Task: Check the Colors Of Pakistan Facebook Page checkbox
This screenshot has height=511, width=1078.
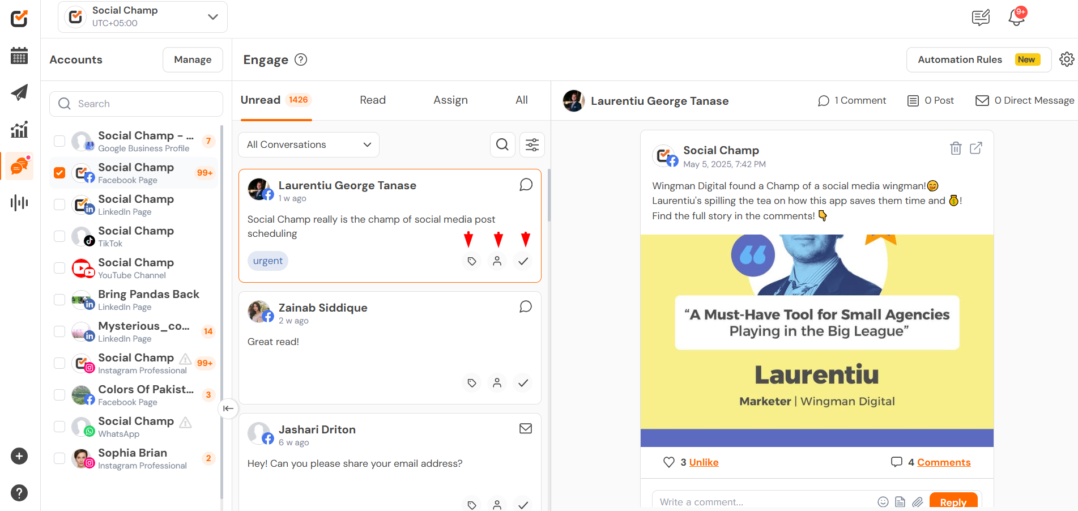Action: pos(59,395)
